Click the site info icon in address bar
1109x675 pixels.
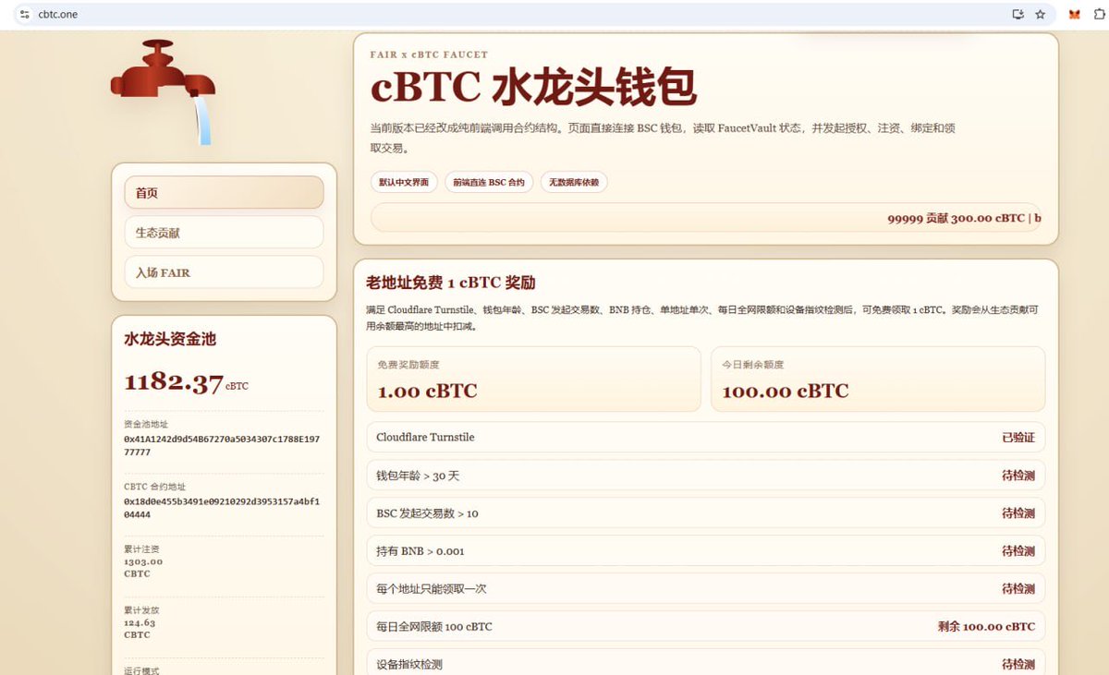[24, 15]
